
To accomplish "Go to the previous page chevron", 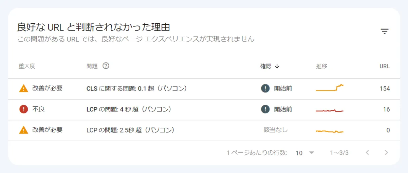I will [x=367, y=153].
